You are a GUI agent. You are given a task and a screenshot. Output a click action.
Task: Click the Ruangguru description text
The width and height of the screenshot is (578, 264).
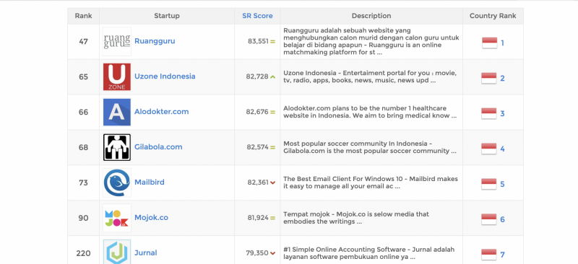coord(371,41)
